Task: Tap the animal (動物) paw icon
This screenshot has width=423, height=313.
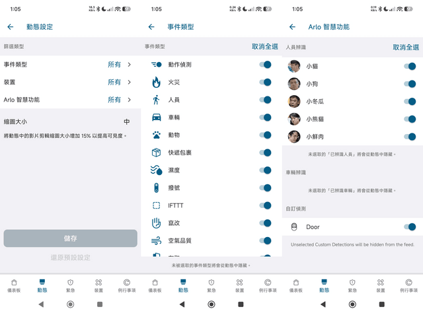Action: tap(157, 135)
